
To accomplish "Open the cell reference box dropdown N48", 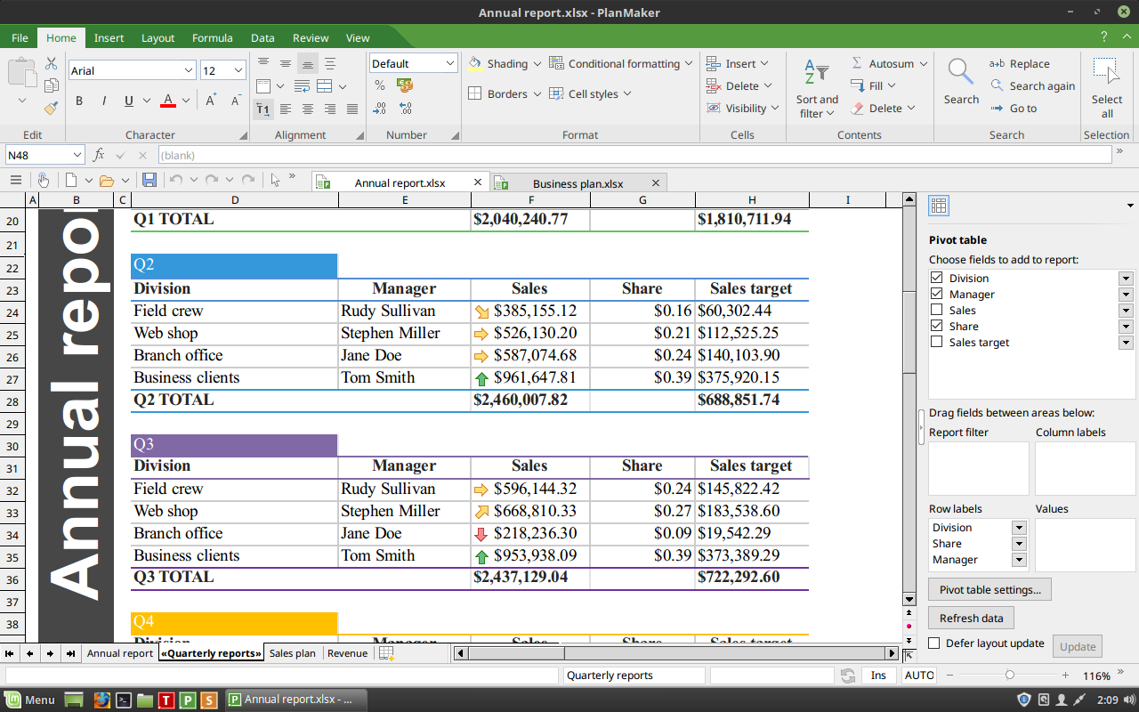I will point(76,155).
